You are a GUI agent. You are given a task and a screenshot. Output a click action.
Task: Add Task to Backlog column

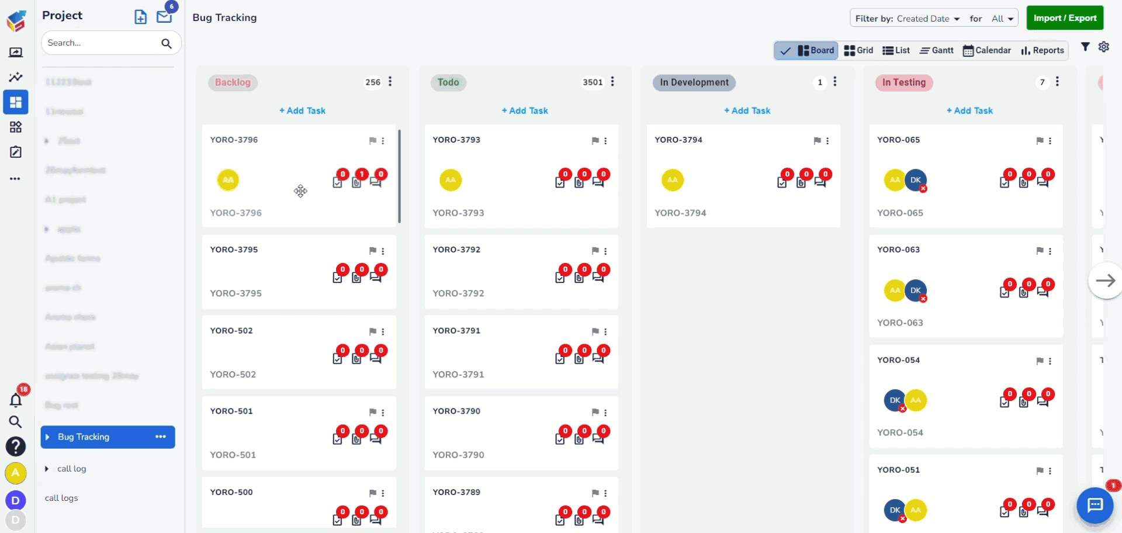point(302,110)
